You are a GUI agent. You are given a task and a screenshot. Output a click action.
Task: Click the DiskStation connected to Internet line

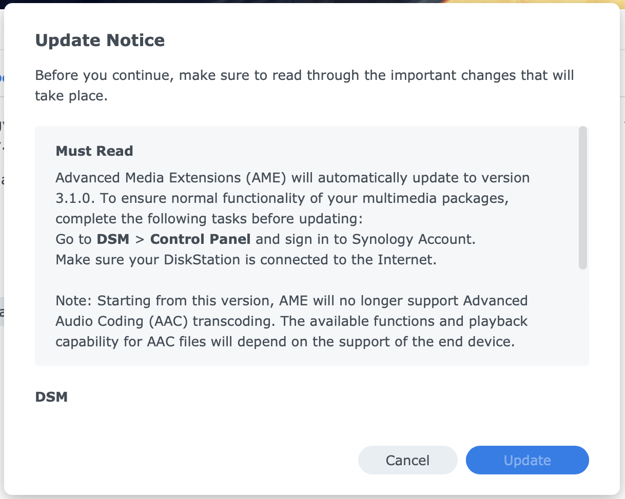(x=246, y=260)
